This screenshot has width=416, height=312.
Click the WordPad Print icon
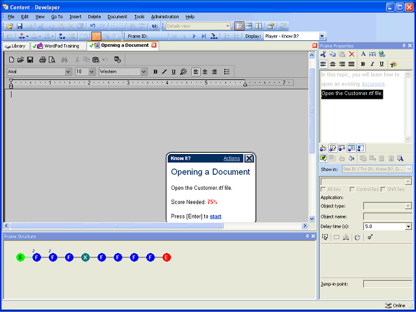pyautogui.click(x=42, y=59)
